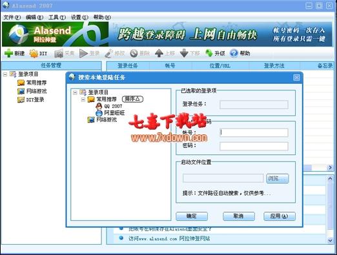The width and height of the screenshot is (337, 255).
Task: Collapse 登录项目 in the left panel
Action: pyautogui.click(x=5, y=74)
